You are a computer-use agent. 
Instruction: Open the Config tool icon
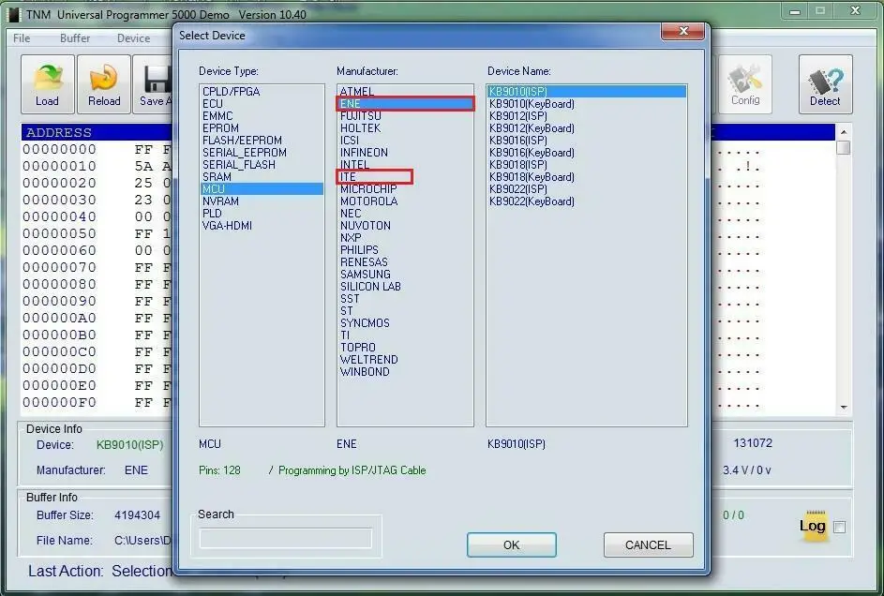[x=744, y=84]
